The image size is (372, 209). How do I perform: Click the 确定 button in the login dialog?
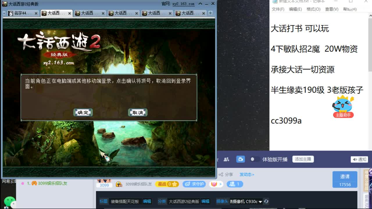pos(83,113)
